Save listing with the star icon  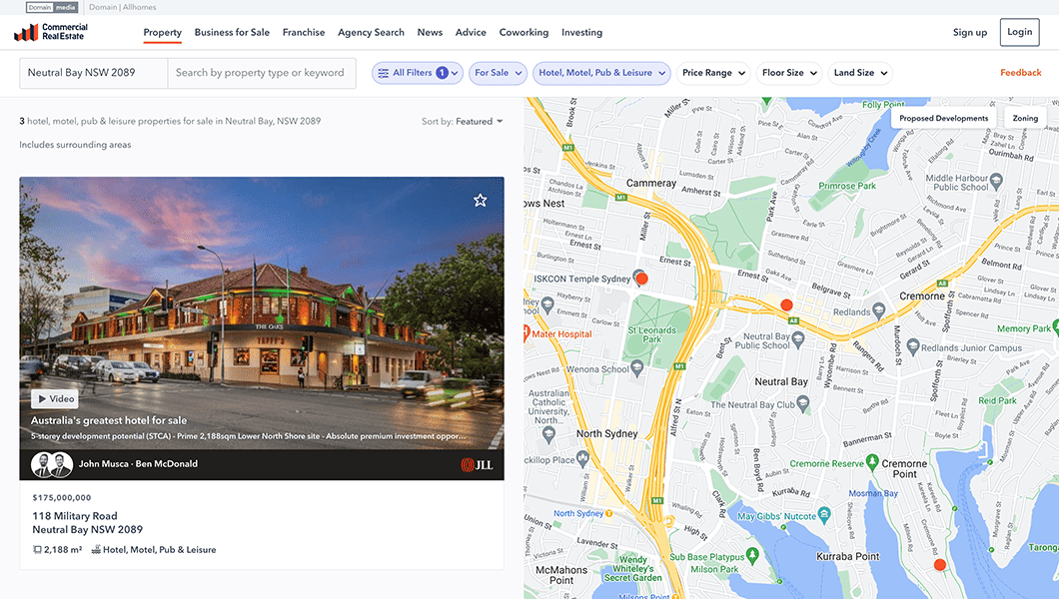click(481, 201)
